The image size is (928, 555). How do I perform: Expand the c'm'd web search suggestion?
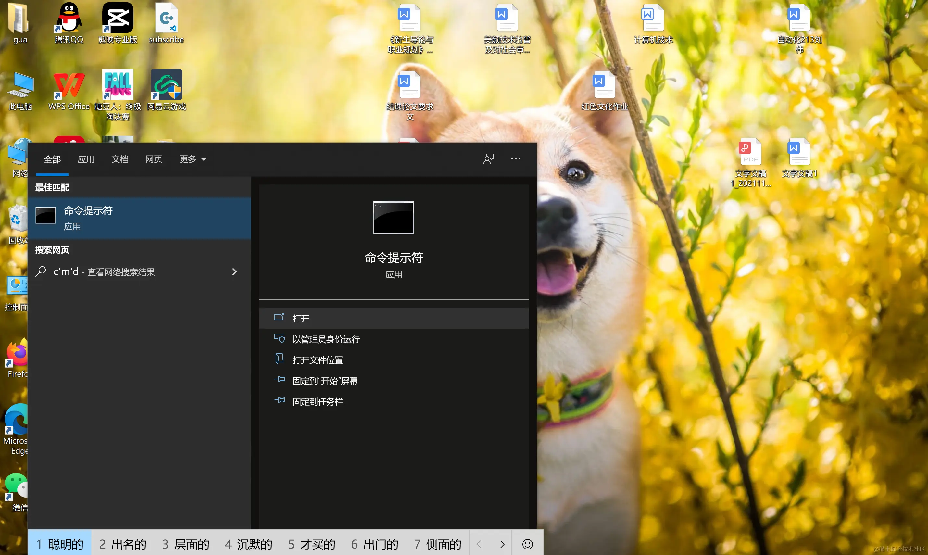234,271
